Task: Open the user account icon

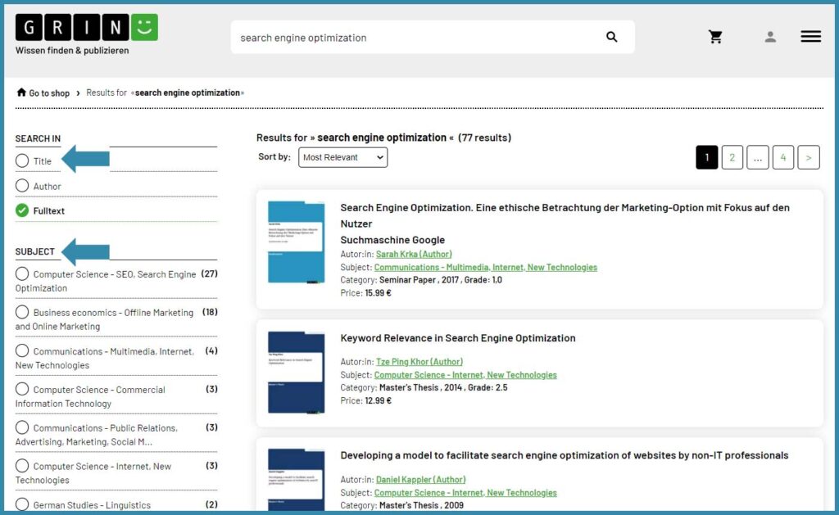Action: 769,37
